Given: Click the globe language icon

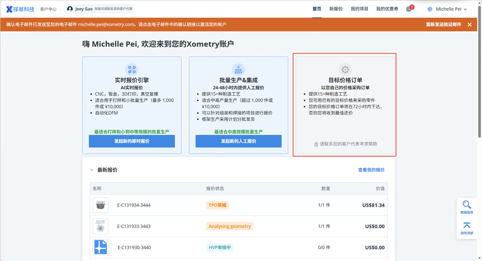Looking at the screenshot, I should click(430, 9).
